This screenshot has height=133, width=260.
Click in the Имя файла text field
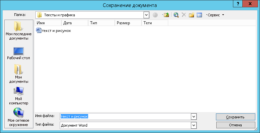[x=125, y=116]
